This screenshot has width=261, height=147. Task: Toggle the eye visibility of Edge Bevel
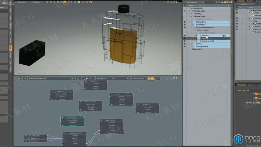(185, 22)
